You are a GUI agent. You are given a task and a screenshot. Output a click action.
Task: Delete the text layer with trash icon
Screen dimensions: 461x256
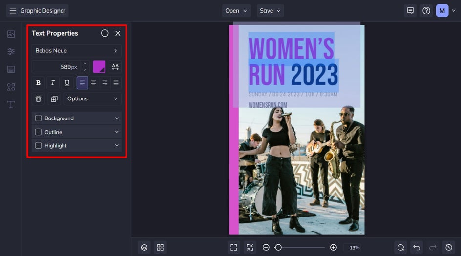tap(38, 98)
